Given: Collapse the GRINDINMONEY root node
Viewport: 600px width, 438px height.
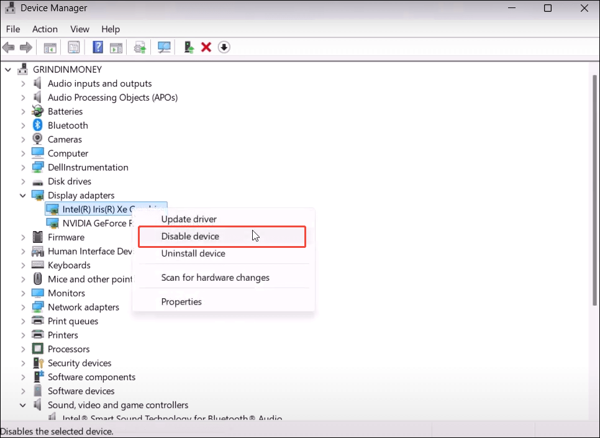Looking at the screenshot, I should [8, 70].
